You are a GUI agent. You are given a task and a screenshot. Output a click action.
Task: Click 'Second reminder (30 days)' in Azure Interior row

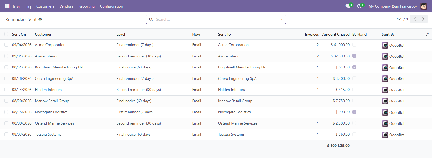[139, 56]
